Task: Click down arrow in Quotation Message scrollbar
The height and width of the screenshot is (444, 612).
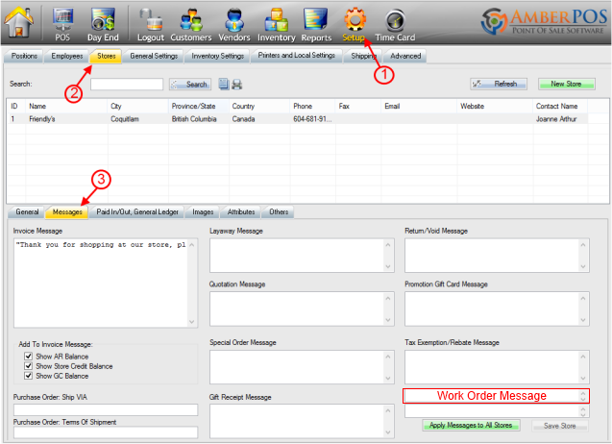Action: coord(388,320)
